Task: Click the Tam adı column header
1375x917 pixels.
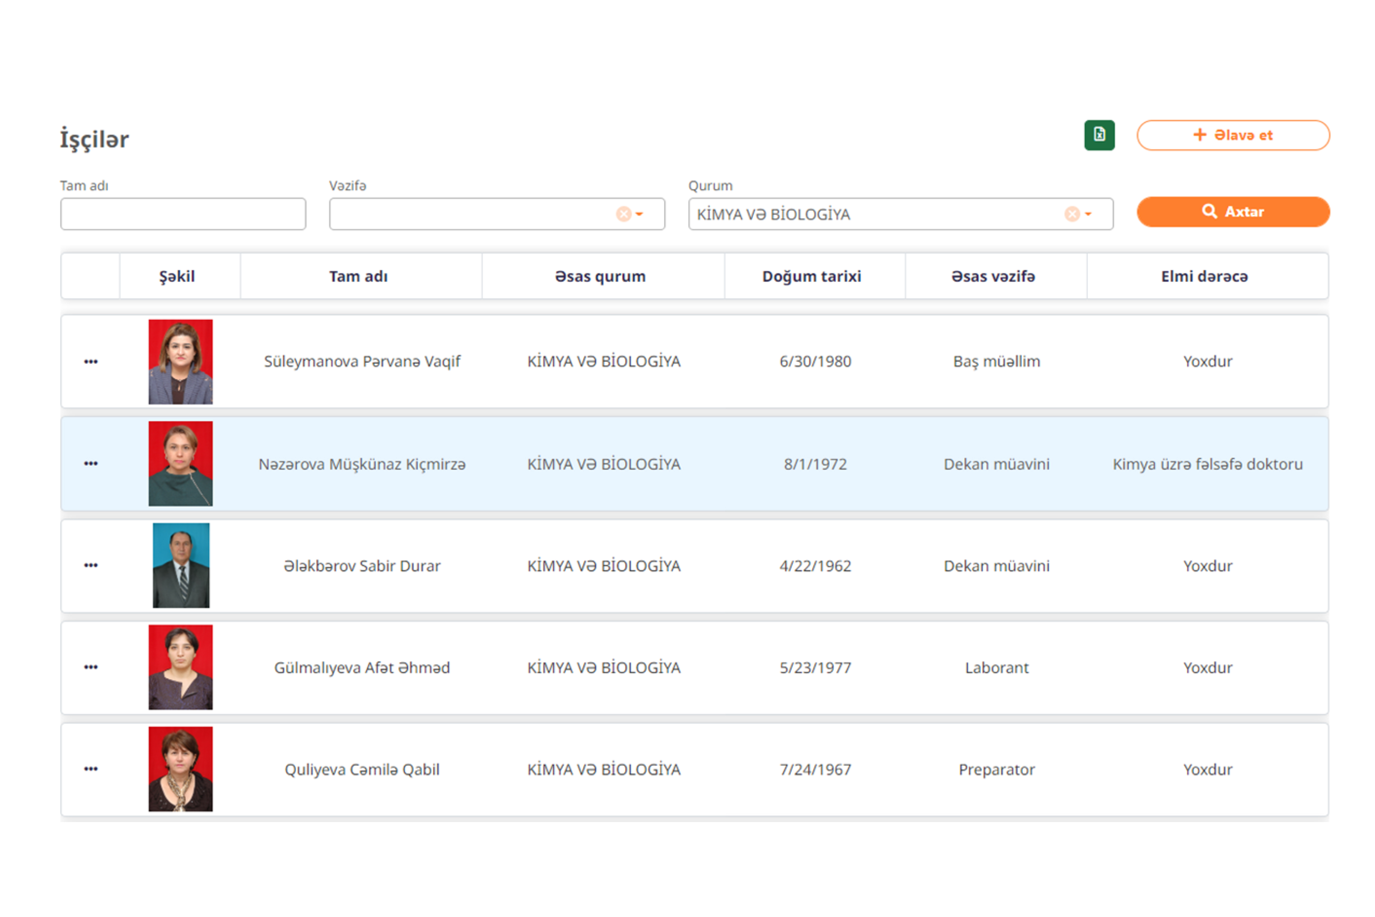Action: [358, 276]
